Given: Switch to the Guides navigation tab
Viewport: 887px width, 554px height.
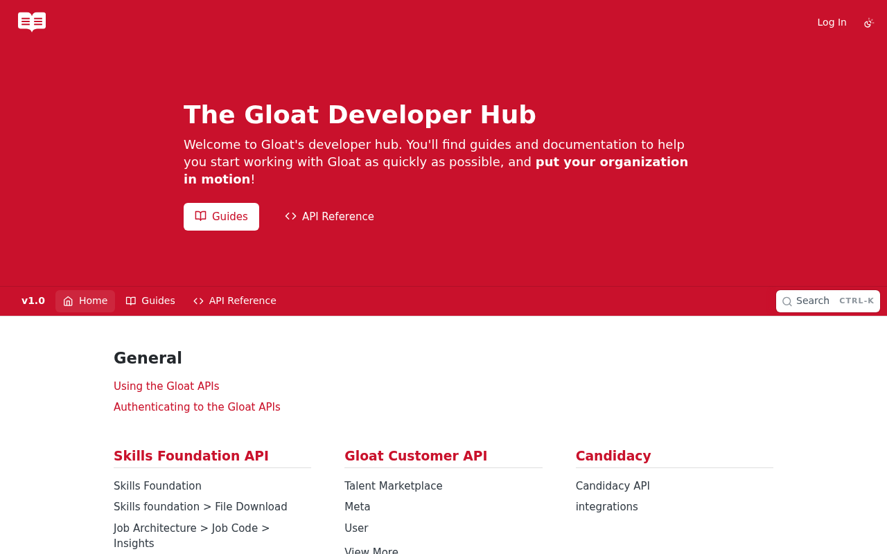Looking at the screenshot, I should pos(150,301).
